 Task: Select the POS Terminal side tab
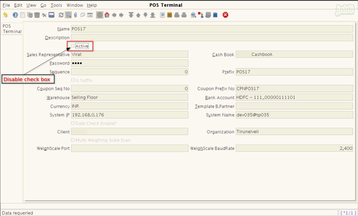(12, 29)
